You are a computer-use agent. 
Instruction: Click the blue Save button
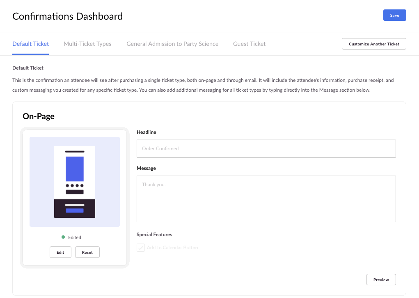pos(394,15)
